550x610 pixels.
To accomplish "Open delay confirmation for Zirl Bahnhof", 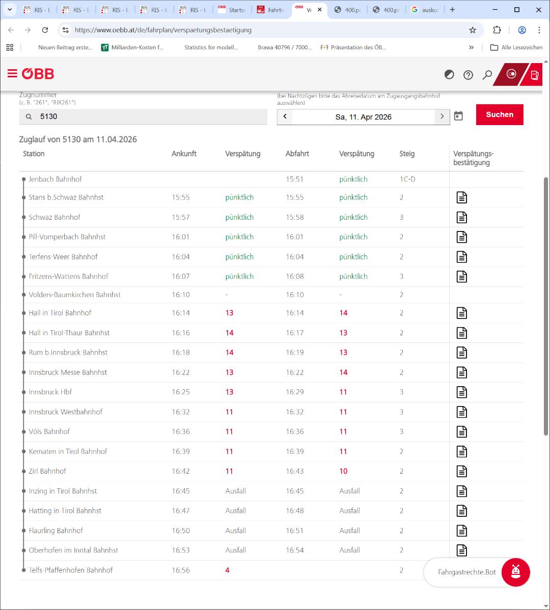I will (x=461, y=471).
